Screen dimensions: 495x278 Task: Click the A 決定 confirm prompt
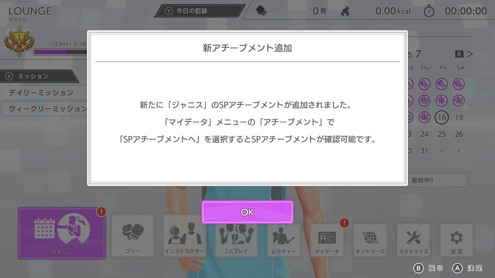tap(467, 268)
